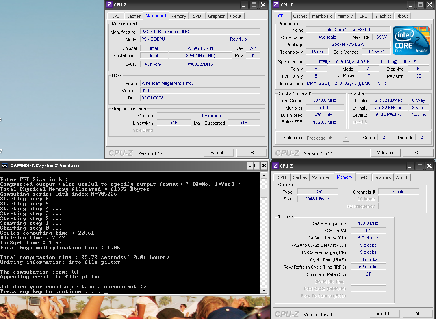Click the multiplier value x 9.0
This screenshot has height=319, width=436.
(x=325, y=108)
